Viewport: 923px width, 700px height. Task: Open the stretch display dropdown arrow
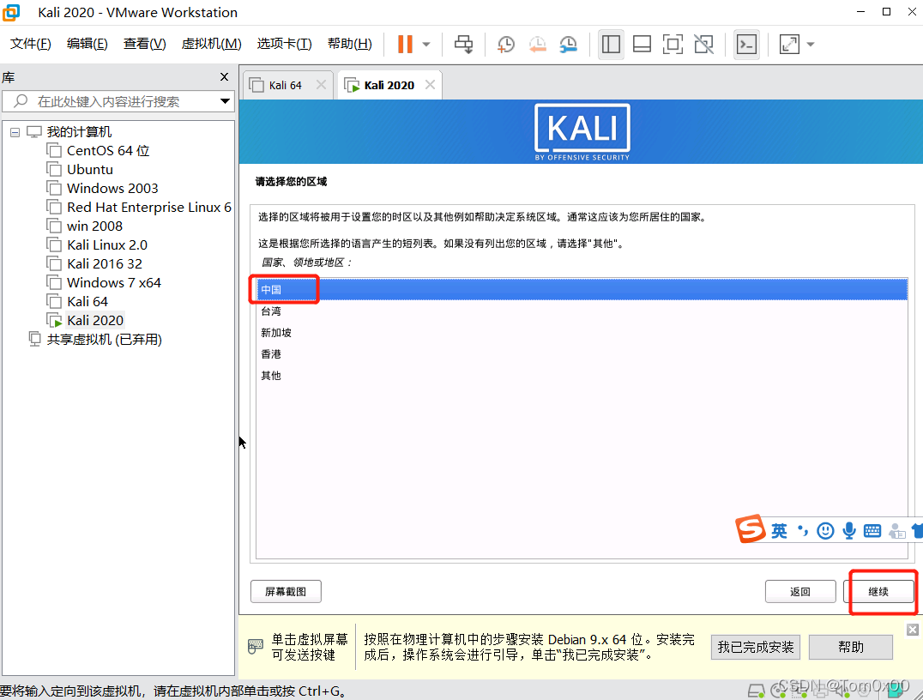811,44
